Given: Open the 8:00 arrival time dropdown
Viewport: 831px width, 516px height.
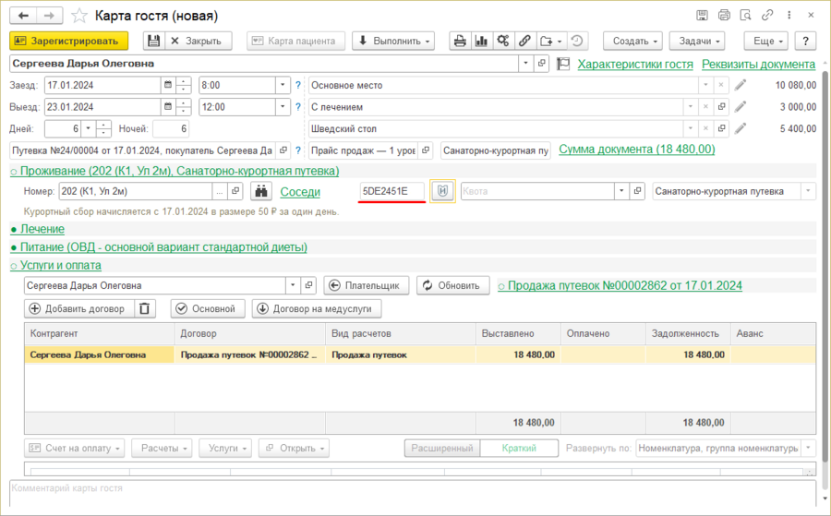Looking at the screenshot, I should point(283,85).
